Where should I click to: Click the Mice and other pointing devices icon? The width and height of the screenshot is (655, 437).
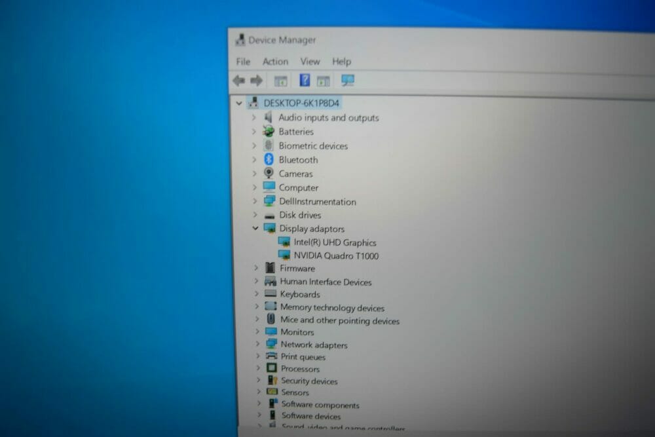pos(271,319)
